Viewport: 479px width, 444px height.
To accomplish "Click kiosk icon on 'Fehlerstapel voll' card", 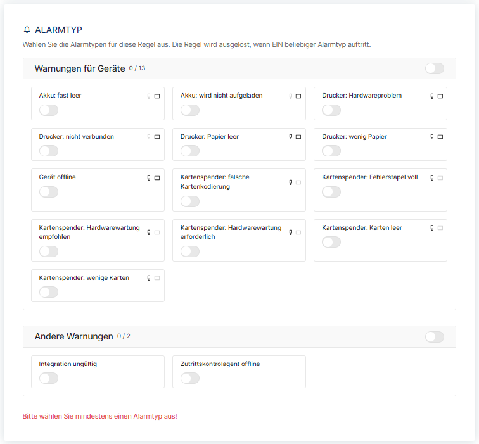I will pos(432,178).
